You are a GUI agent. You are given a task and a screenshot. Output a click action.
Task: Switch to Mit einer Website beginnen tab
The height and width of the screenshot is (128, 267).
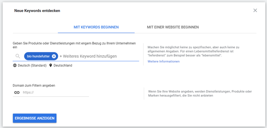click(x=173, y=27)
